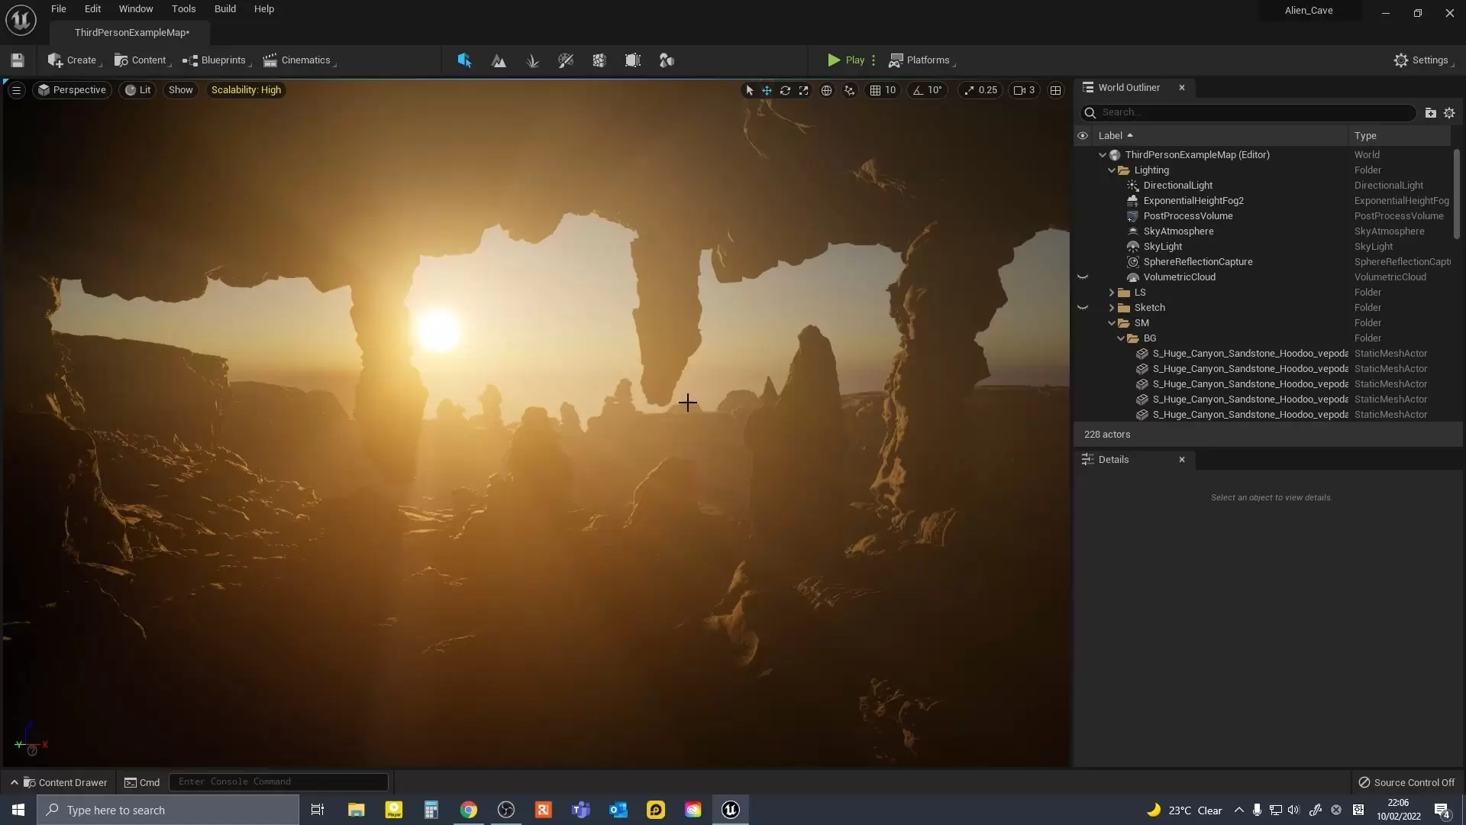Toggle grid snapping icon
1466x825 pixels.
point(875,90)
